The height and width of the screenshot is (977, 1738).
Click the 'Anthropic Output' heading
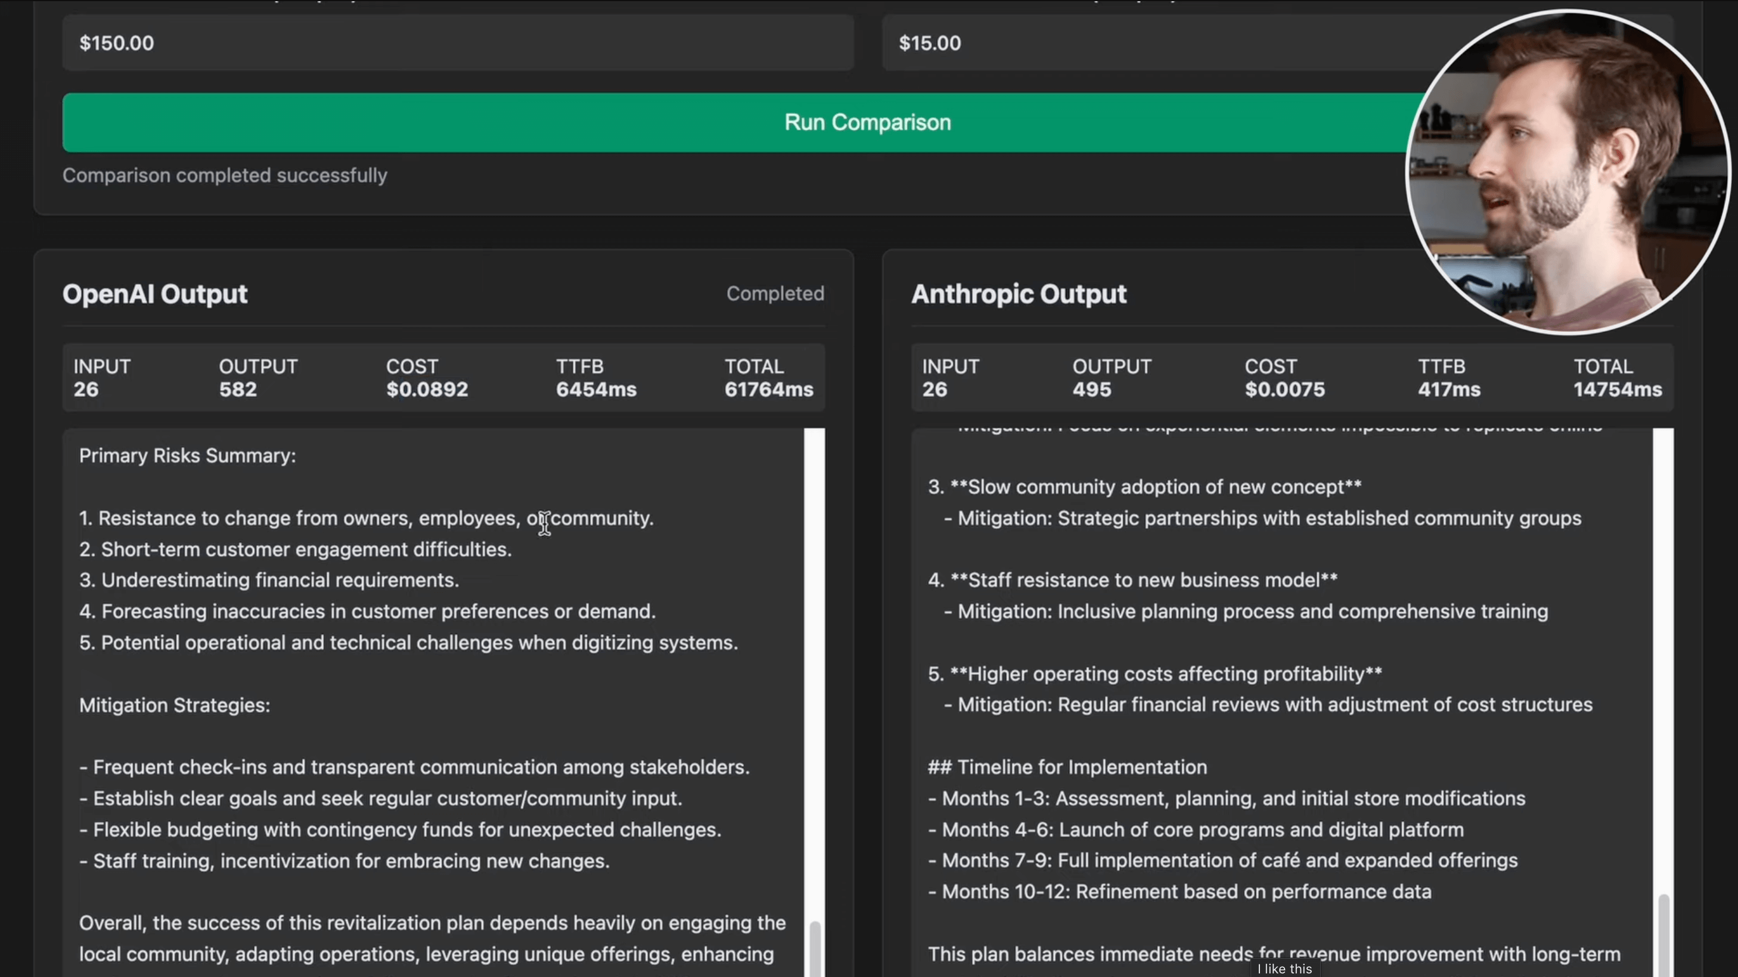[1019, 294]
